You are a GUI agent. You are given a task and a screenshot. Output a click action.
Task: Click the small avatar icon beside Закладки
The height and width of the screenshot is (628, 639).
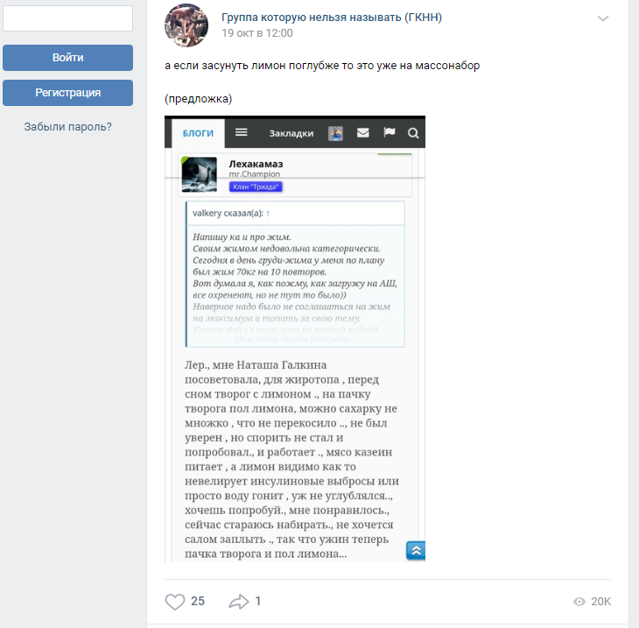[x=335, y=133]
